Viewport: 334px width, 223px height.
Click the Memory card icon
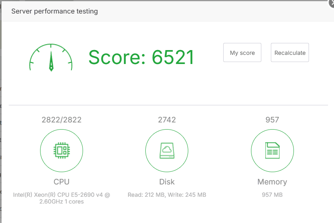[x=272, y=151]
